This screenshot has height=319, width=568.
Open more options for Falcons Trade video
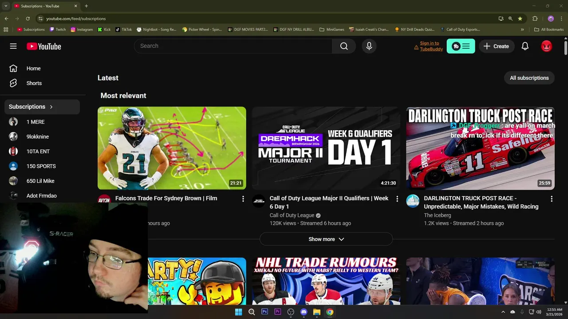243,199
